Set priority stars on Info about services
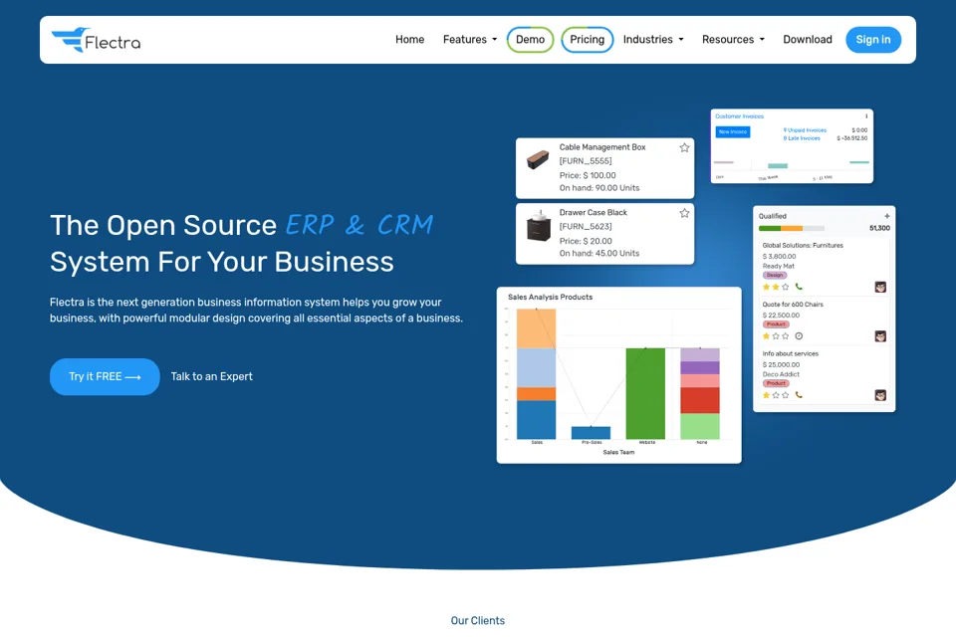The image size is (956, 637). point(776,395)
